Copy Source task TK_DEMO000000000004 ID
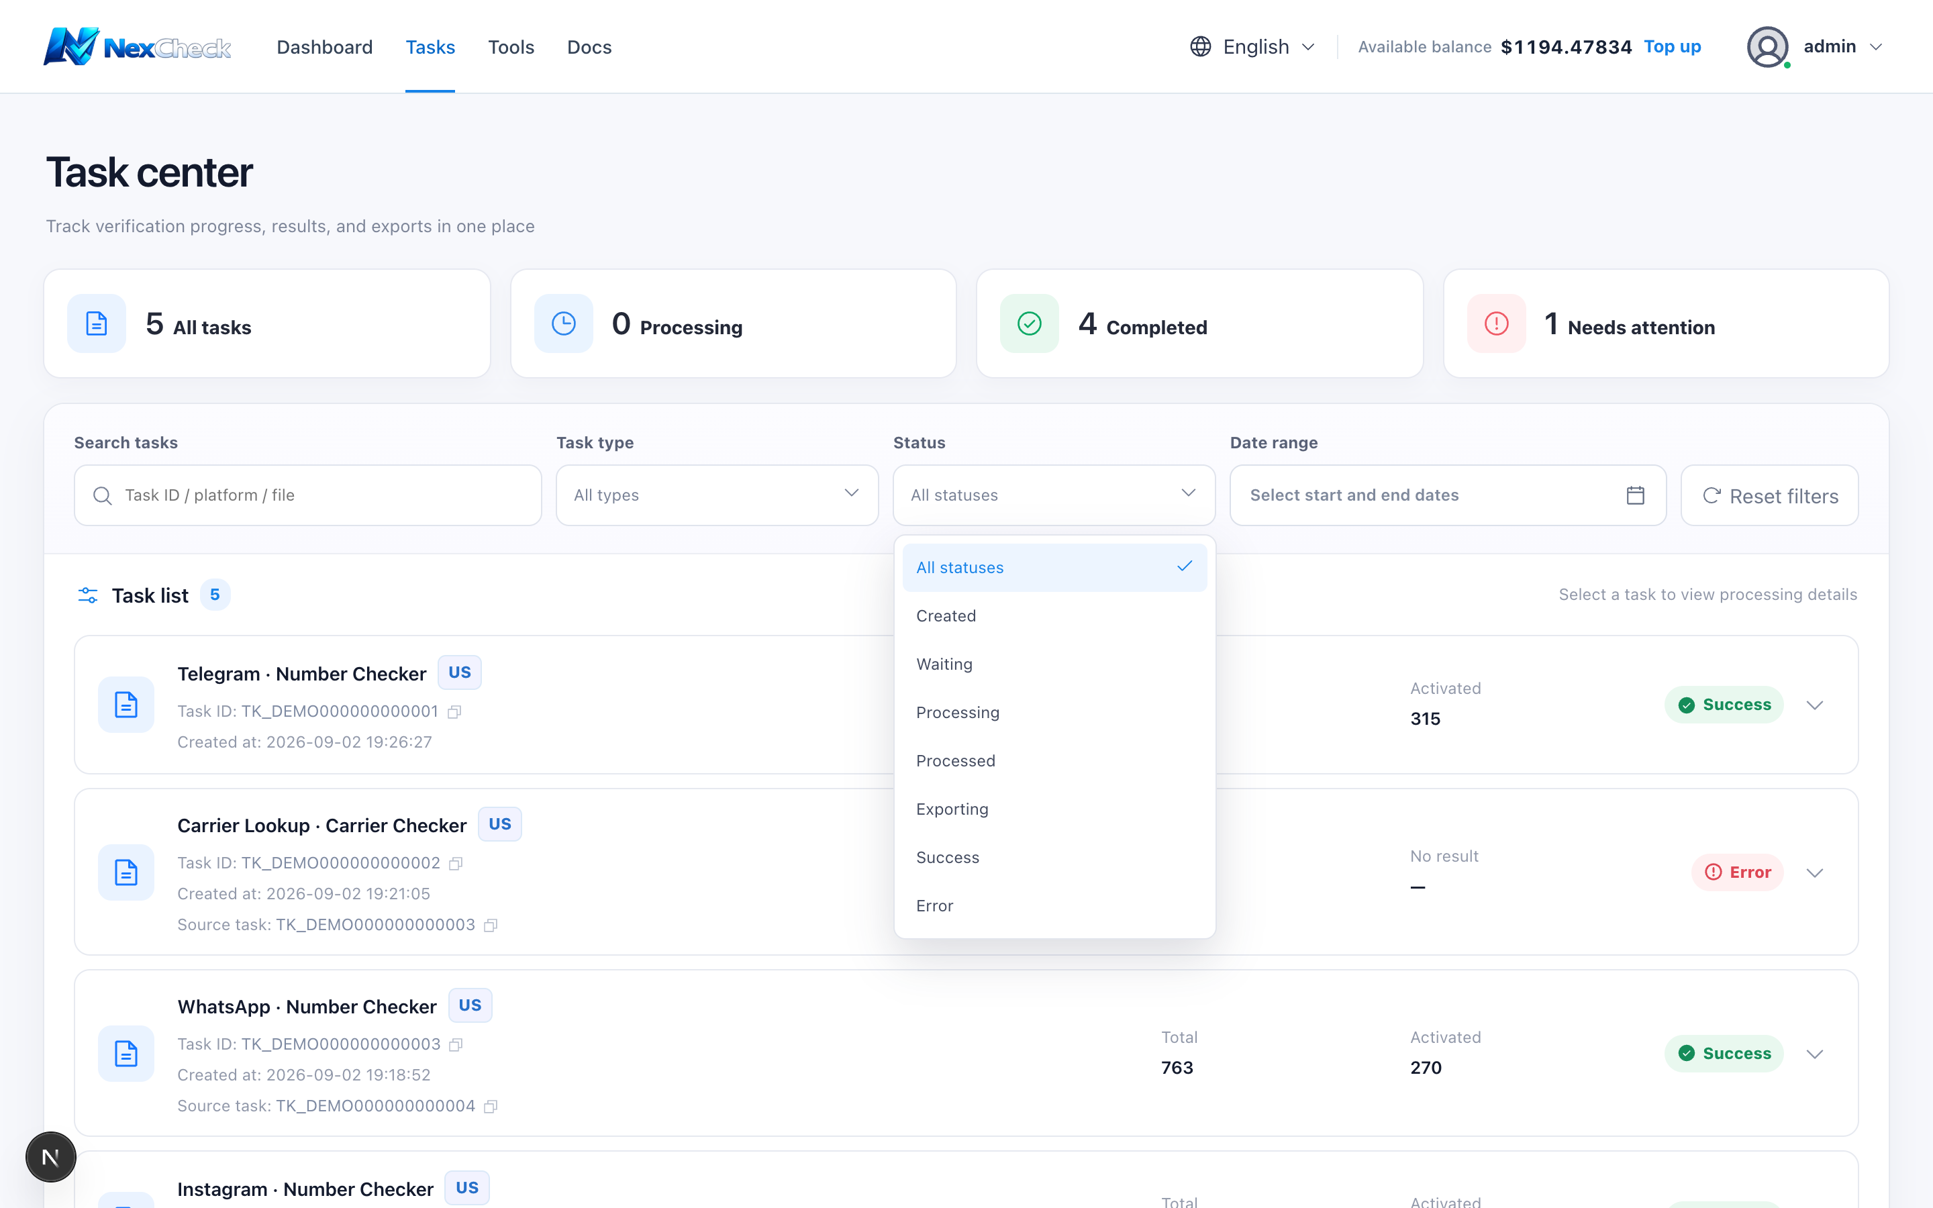The width and height of the screenshot is (1933, 1208). [x=491, y=1107]
